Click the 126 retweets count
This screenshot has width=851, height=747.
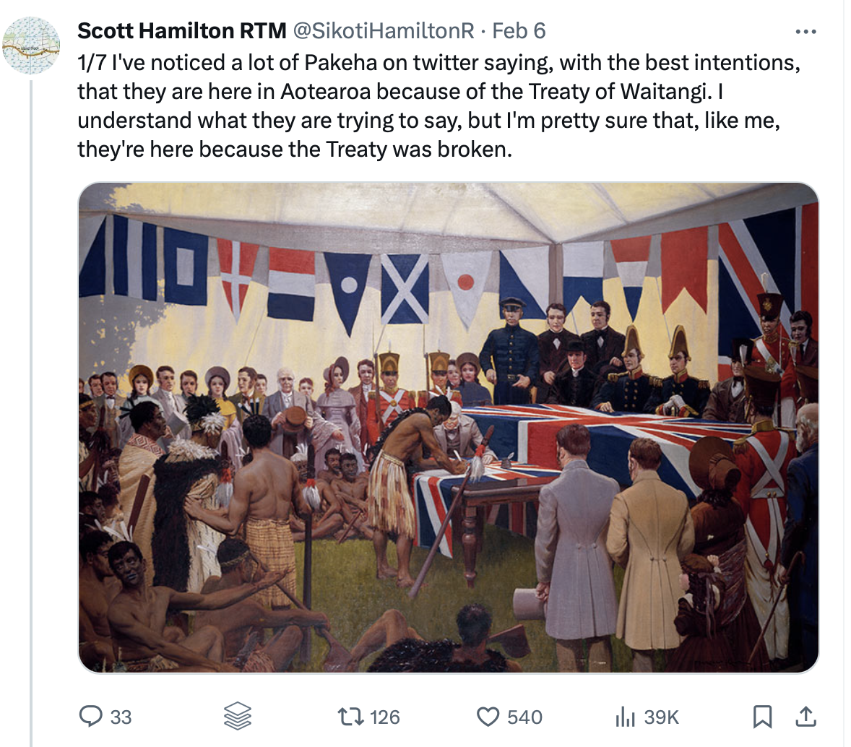[x=385, y=717]
